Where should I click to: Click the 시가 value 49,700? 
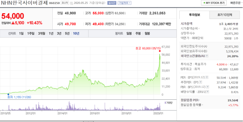pyautogui.click(x=71, y=24)
